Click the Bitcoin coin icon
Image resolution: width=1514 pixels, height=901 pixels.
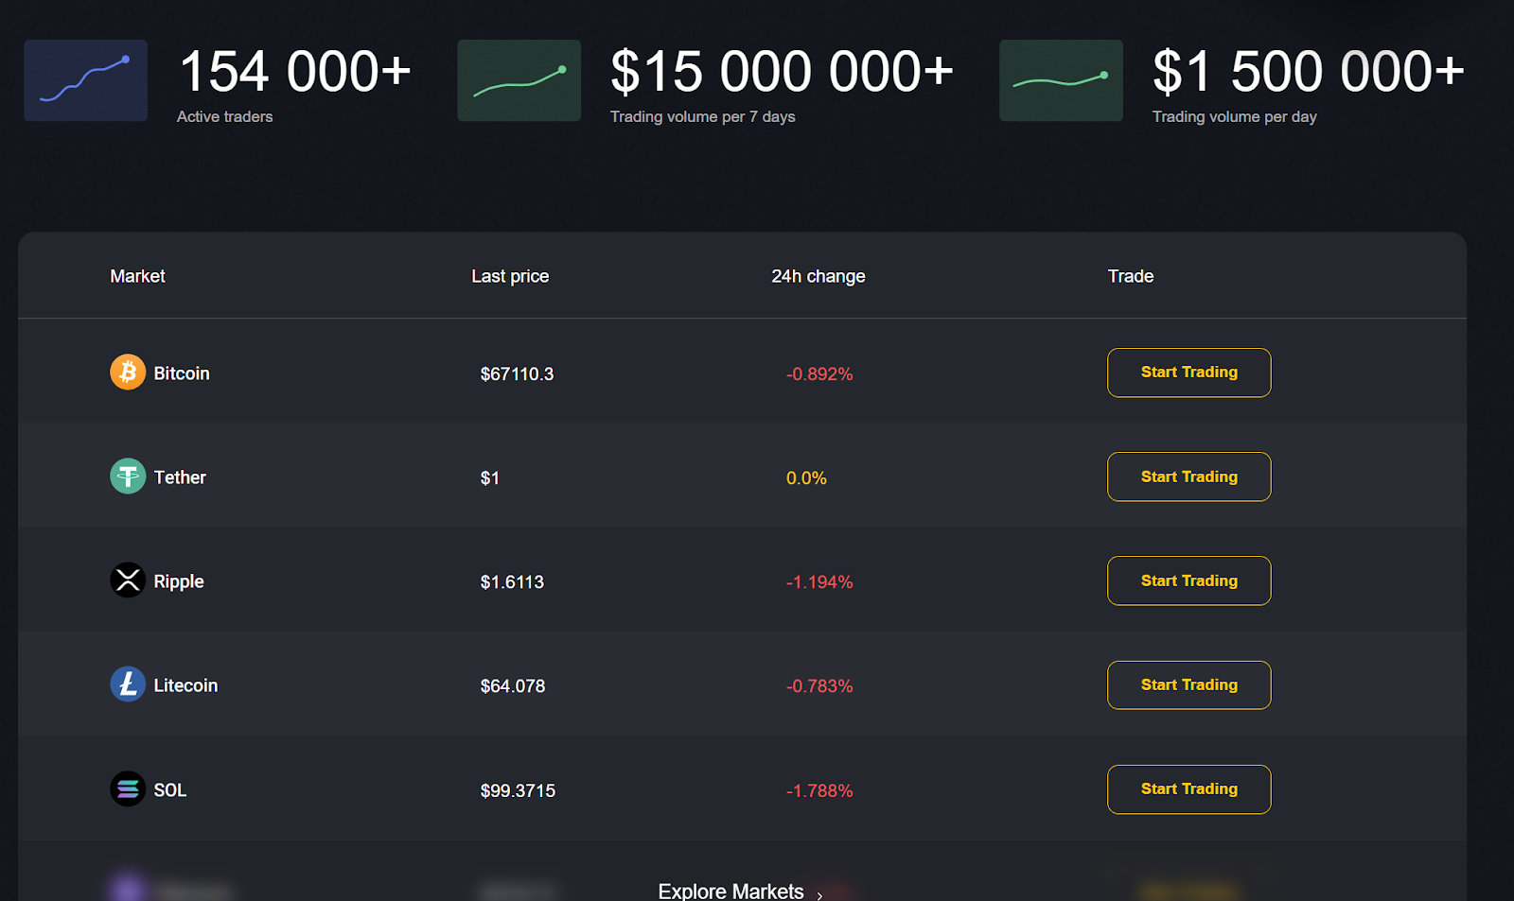(x=128, y=373)
